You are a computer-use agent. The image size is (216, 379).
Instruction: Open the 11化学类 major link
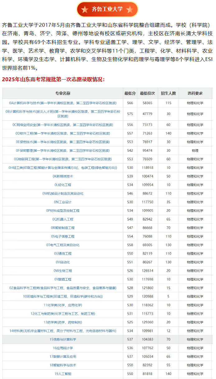(x=63, y=305)
